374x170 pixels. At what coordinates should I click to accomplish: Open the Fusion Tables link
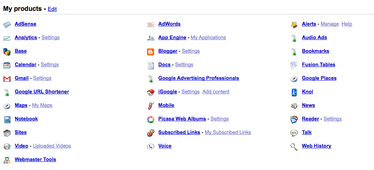(319, 65)
